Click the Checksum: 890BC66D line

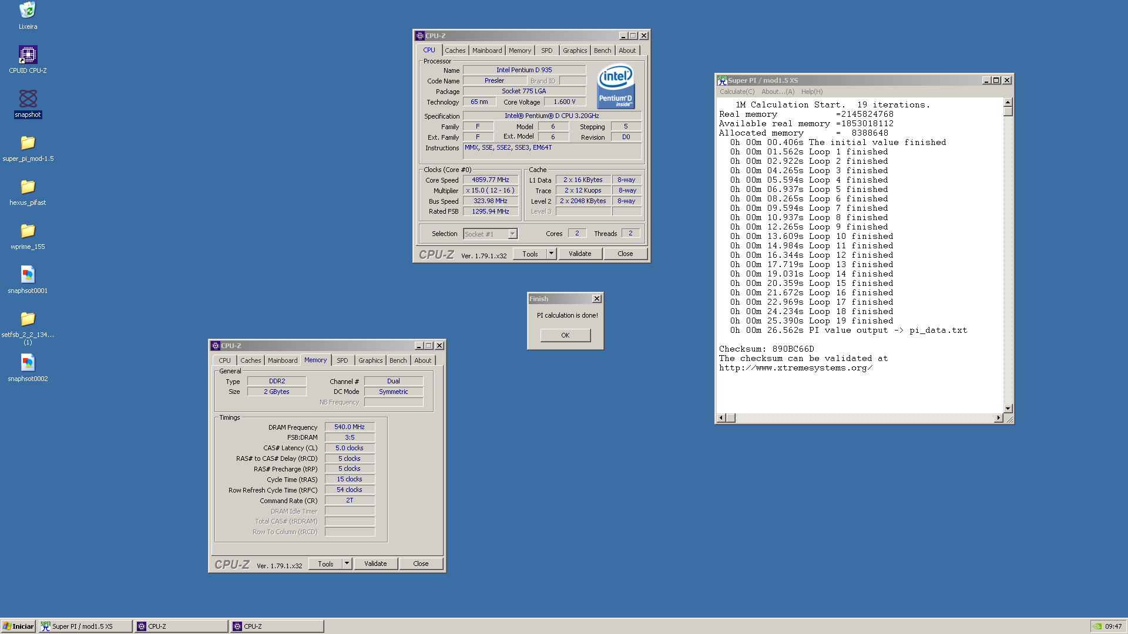767,349
